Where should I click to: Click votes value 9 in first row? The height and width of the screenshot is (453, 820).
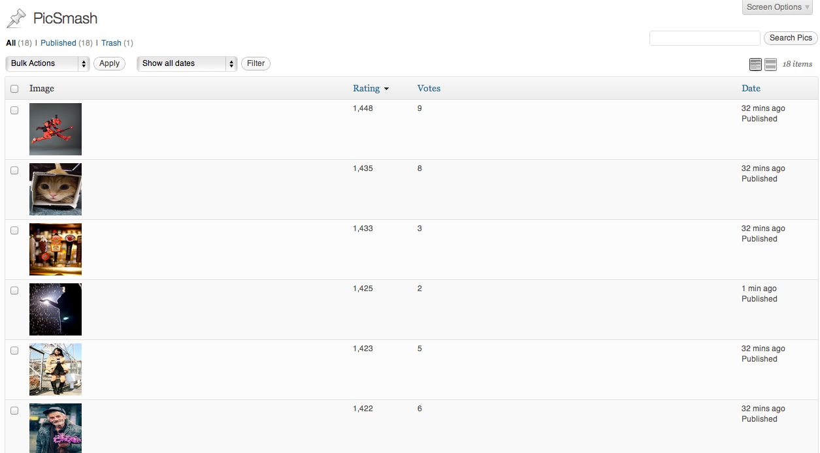point(419,108)
